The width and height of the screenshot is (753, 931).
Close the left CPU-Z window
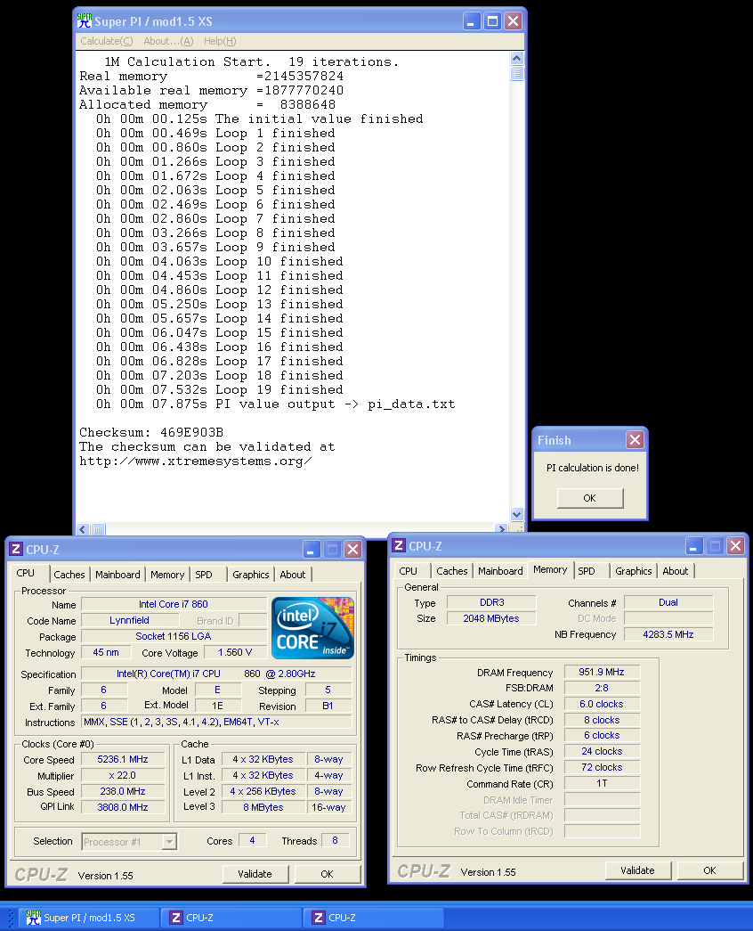[352, 549]
